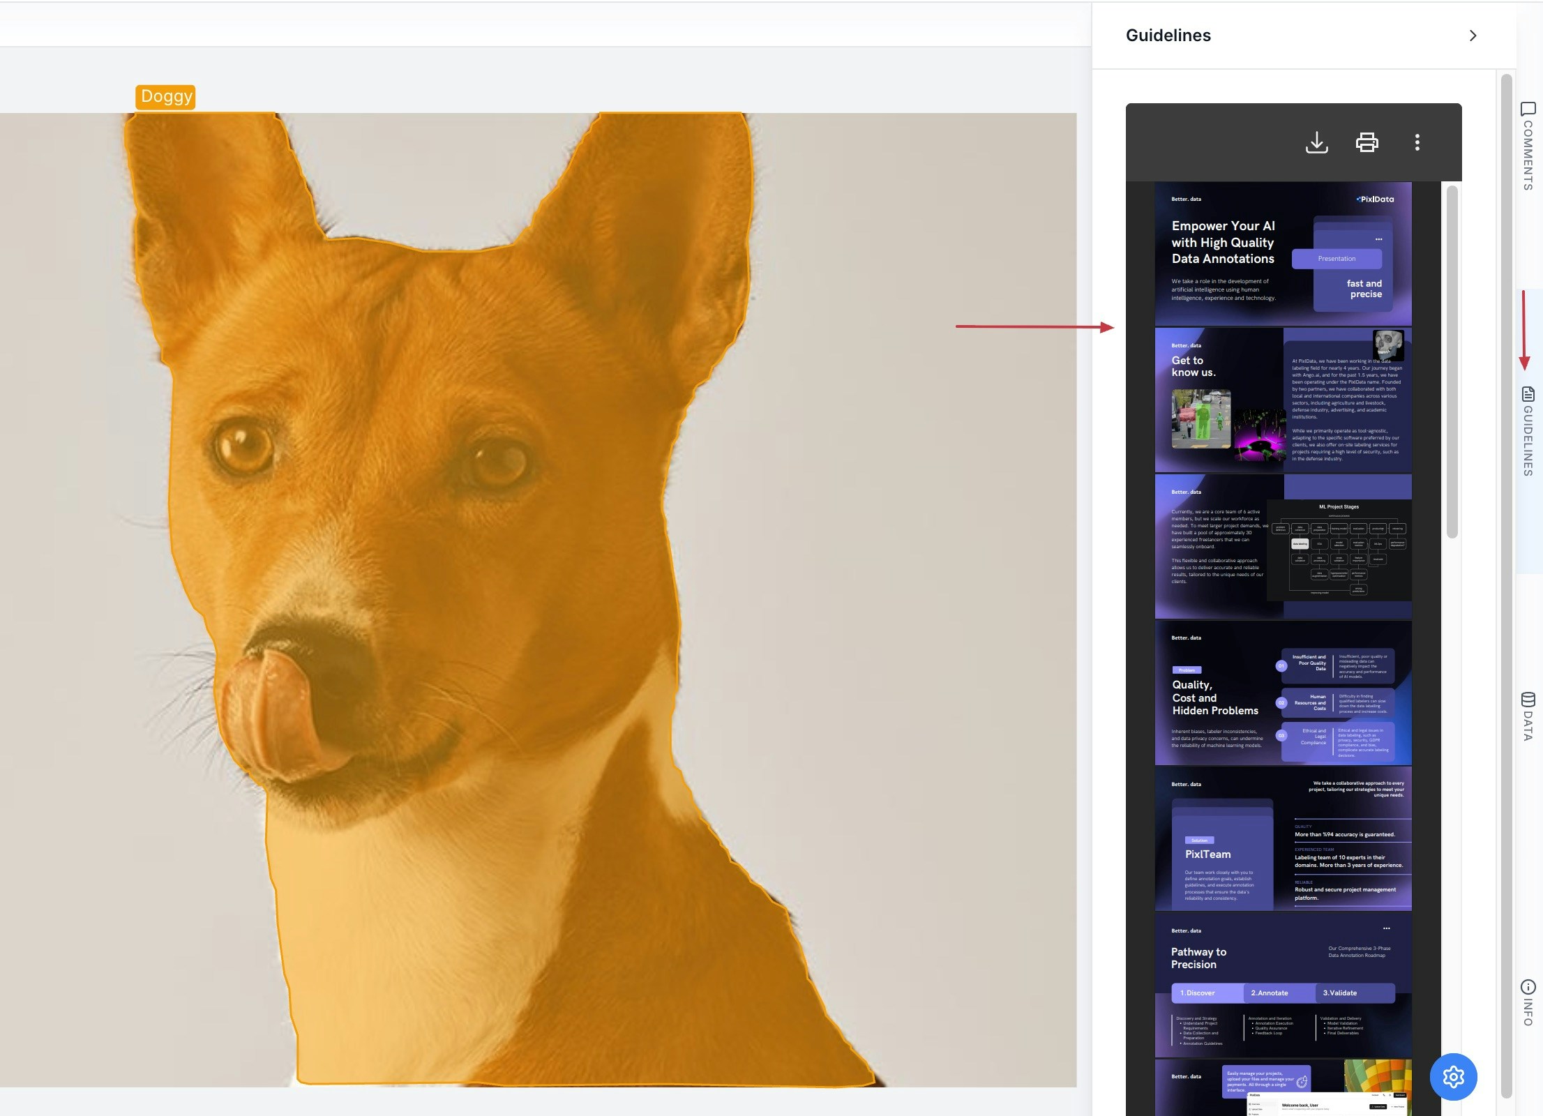1543x1116 pixels.
Task: Download the guidelines PDF
Action: [x=1316, y=142]
